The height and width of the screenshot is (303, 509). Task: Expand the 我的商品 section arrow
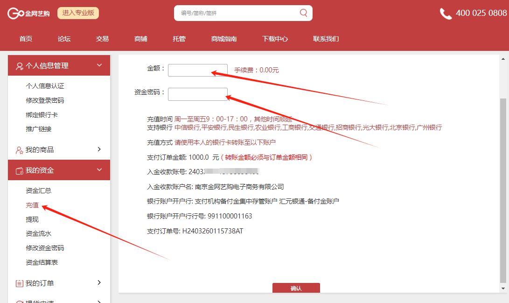click(x=99, y=149)
